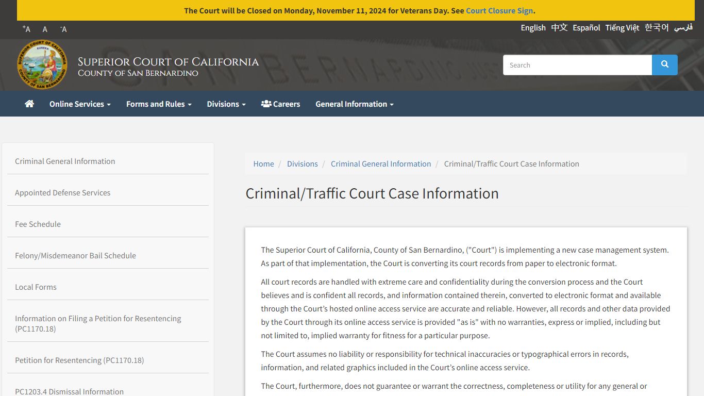Screen dimensions: 704x396
Task: Increase font size with +A
Action: point(27,29)
